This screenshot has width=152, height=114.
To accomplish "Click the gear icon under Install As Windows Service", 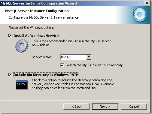I will (x=22, y=46).
